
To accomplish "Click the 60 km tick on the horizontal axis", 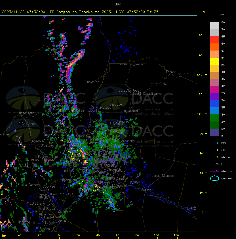I will click(x=117, y=235).
